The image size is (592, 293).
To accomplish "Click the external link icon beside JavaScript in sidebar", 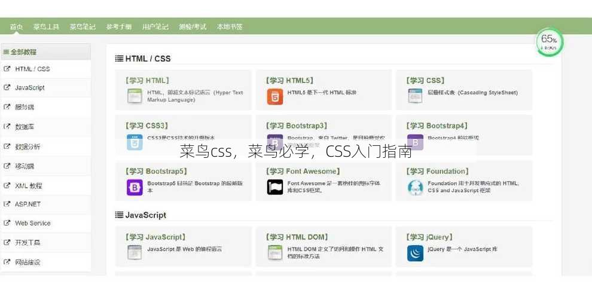I will coord(7,87).
